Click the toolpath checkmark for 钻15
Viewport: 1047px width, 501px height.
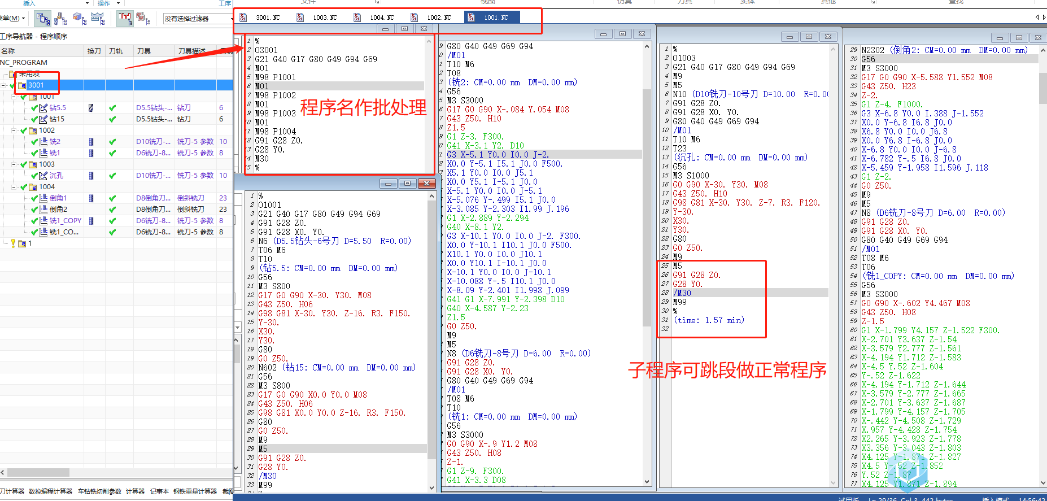coord(112,119)
